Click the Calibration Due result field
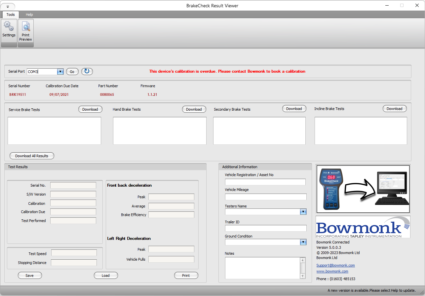 pos(73,212)
